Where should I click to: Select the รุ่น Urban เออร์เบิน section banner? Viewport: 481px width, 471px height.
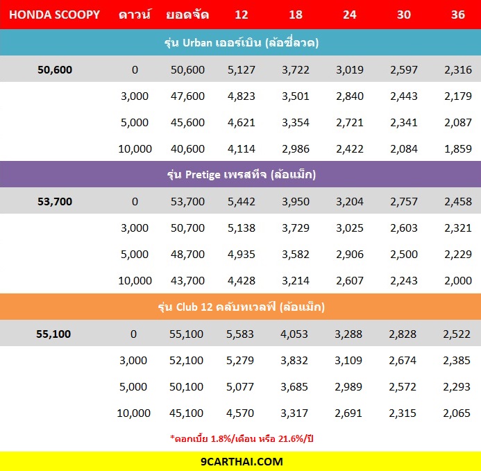click(240, 42)
